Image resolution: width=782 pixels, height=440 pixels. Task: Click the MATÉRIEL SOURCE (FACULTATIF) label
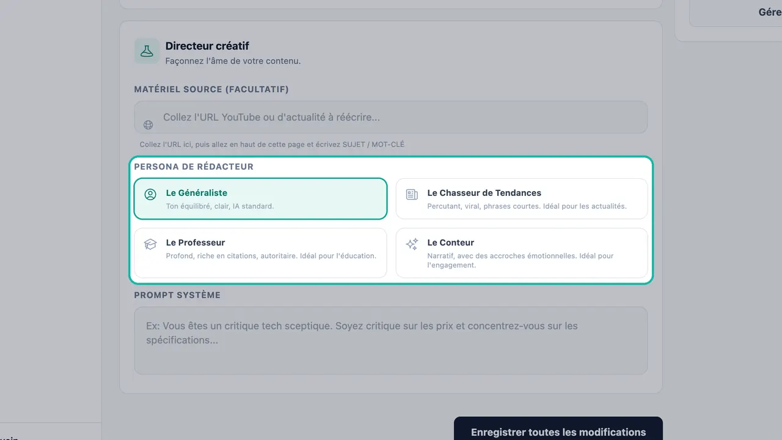[211, 89]
